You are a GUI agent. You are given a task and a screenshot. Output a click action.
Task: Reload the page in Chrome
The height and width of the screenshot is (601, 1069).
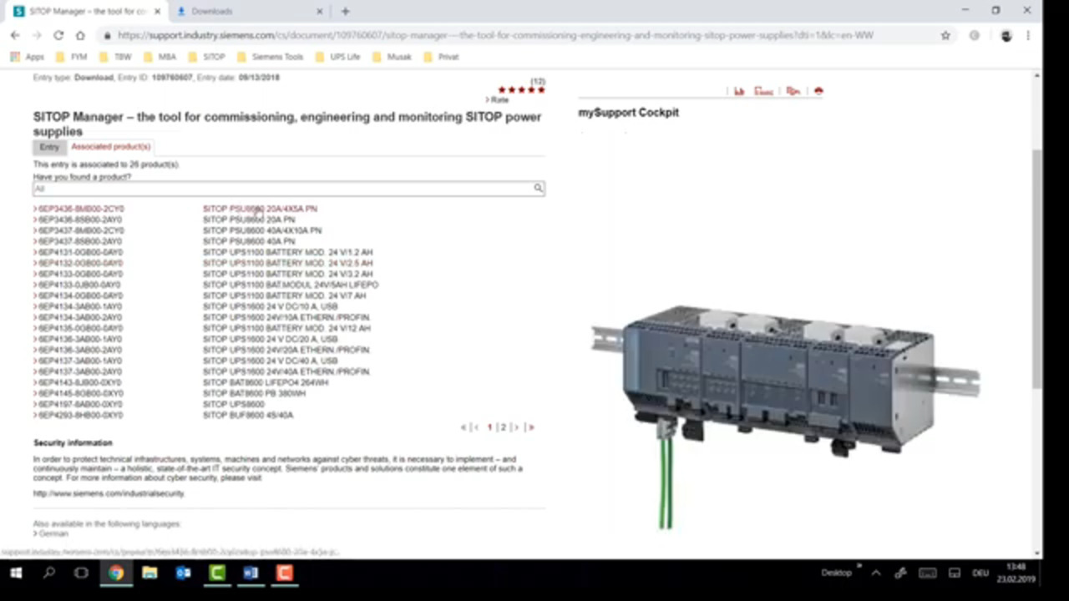tap(58, 36)
